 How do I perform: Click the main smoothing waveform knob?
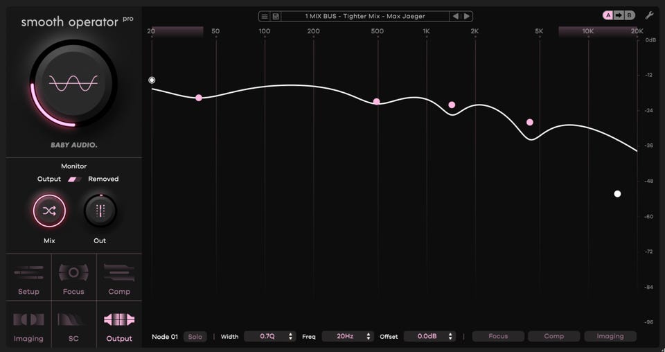click(x=73, y=83)
